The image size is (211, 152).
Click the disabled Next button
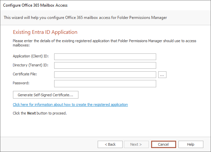(136, 144)
